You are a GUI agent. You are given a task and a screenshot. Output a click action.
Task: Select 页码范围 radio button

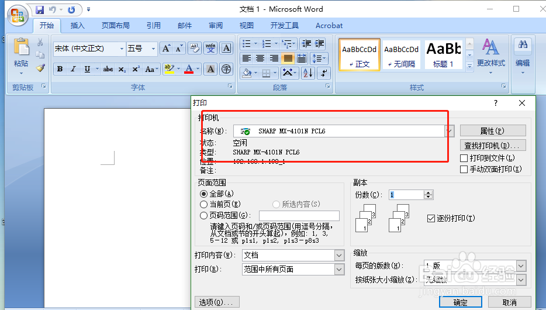[203, 216]
